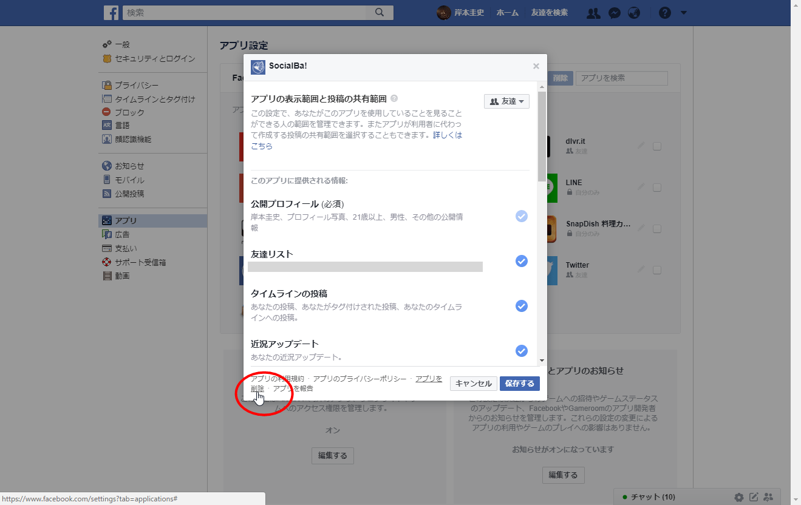Image resolution: width=801 pixels, height=505 pixels.
Task: Click the new message compose icon in chat bar
Action: (754, 497)
